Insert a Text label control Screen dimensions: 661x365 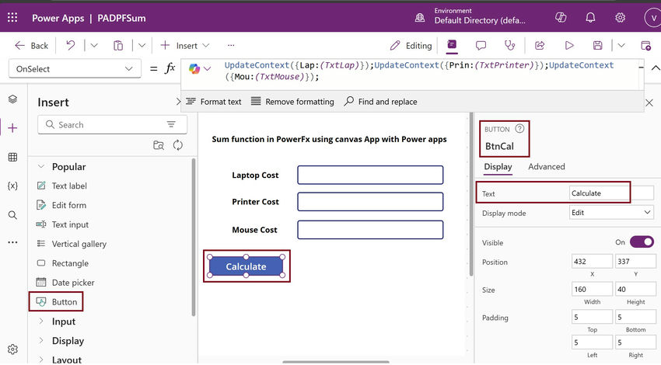click(61, 186)
